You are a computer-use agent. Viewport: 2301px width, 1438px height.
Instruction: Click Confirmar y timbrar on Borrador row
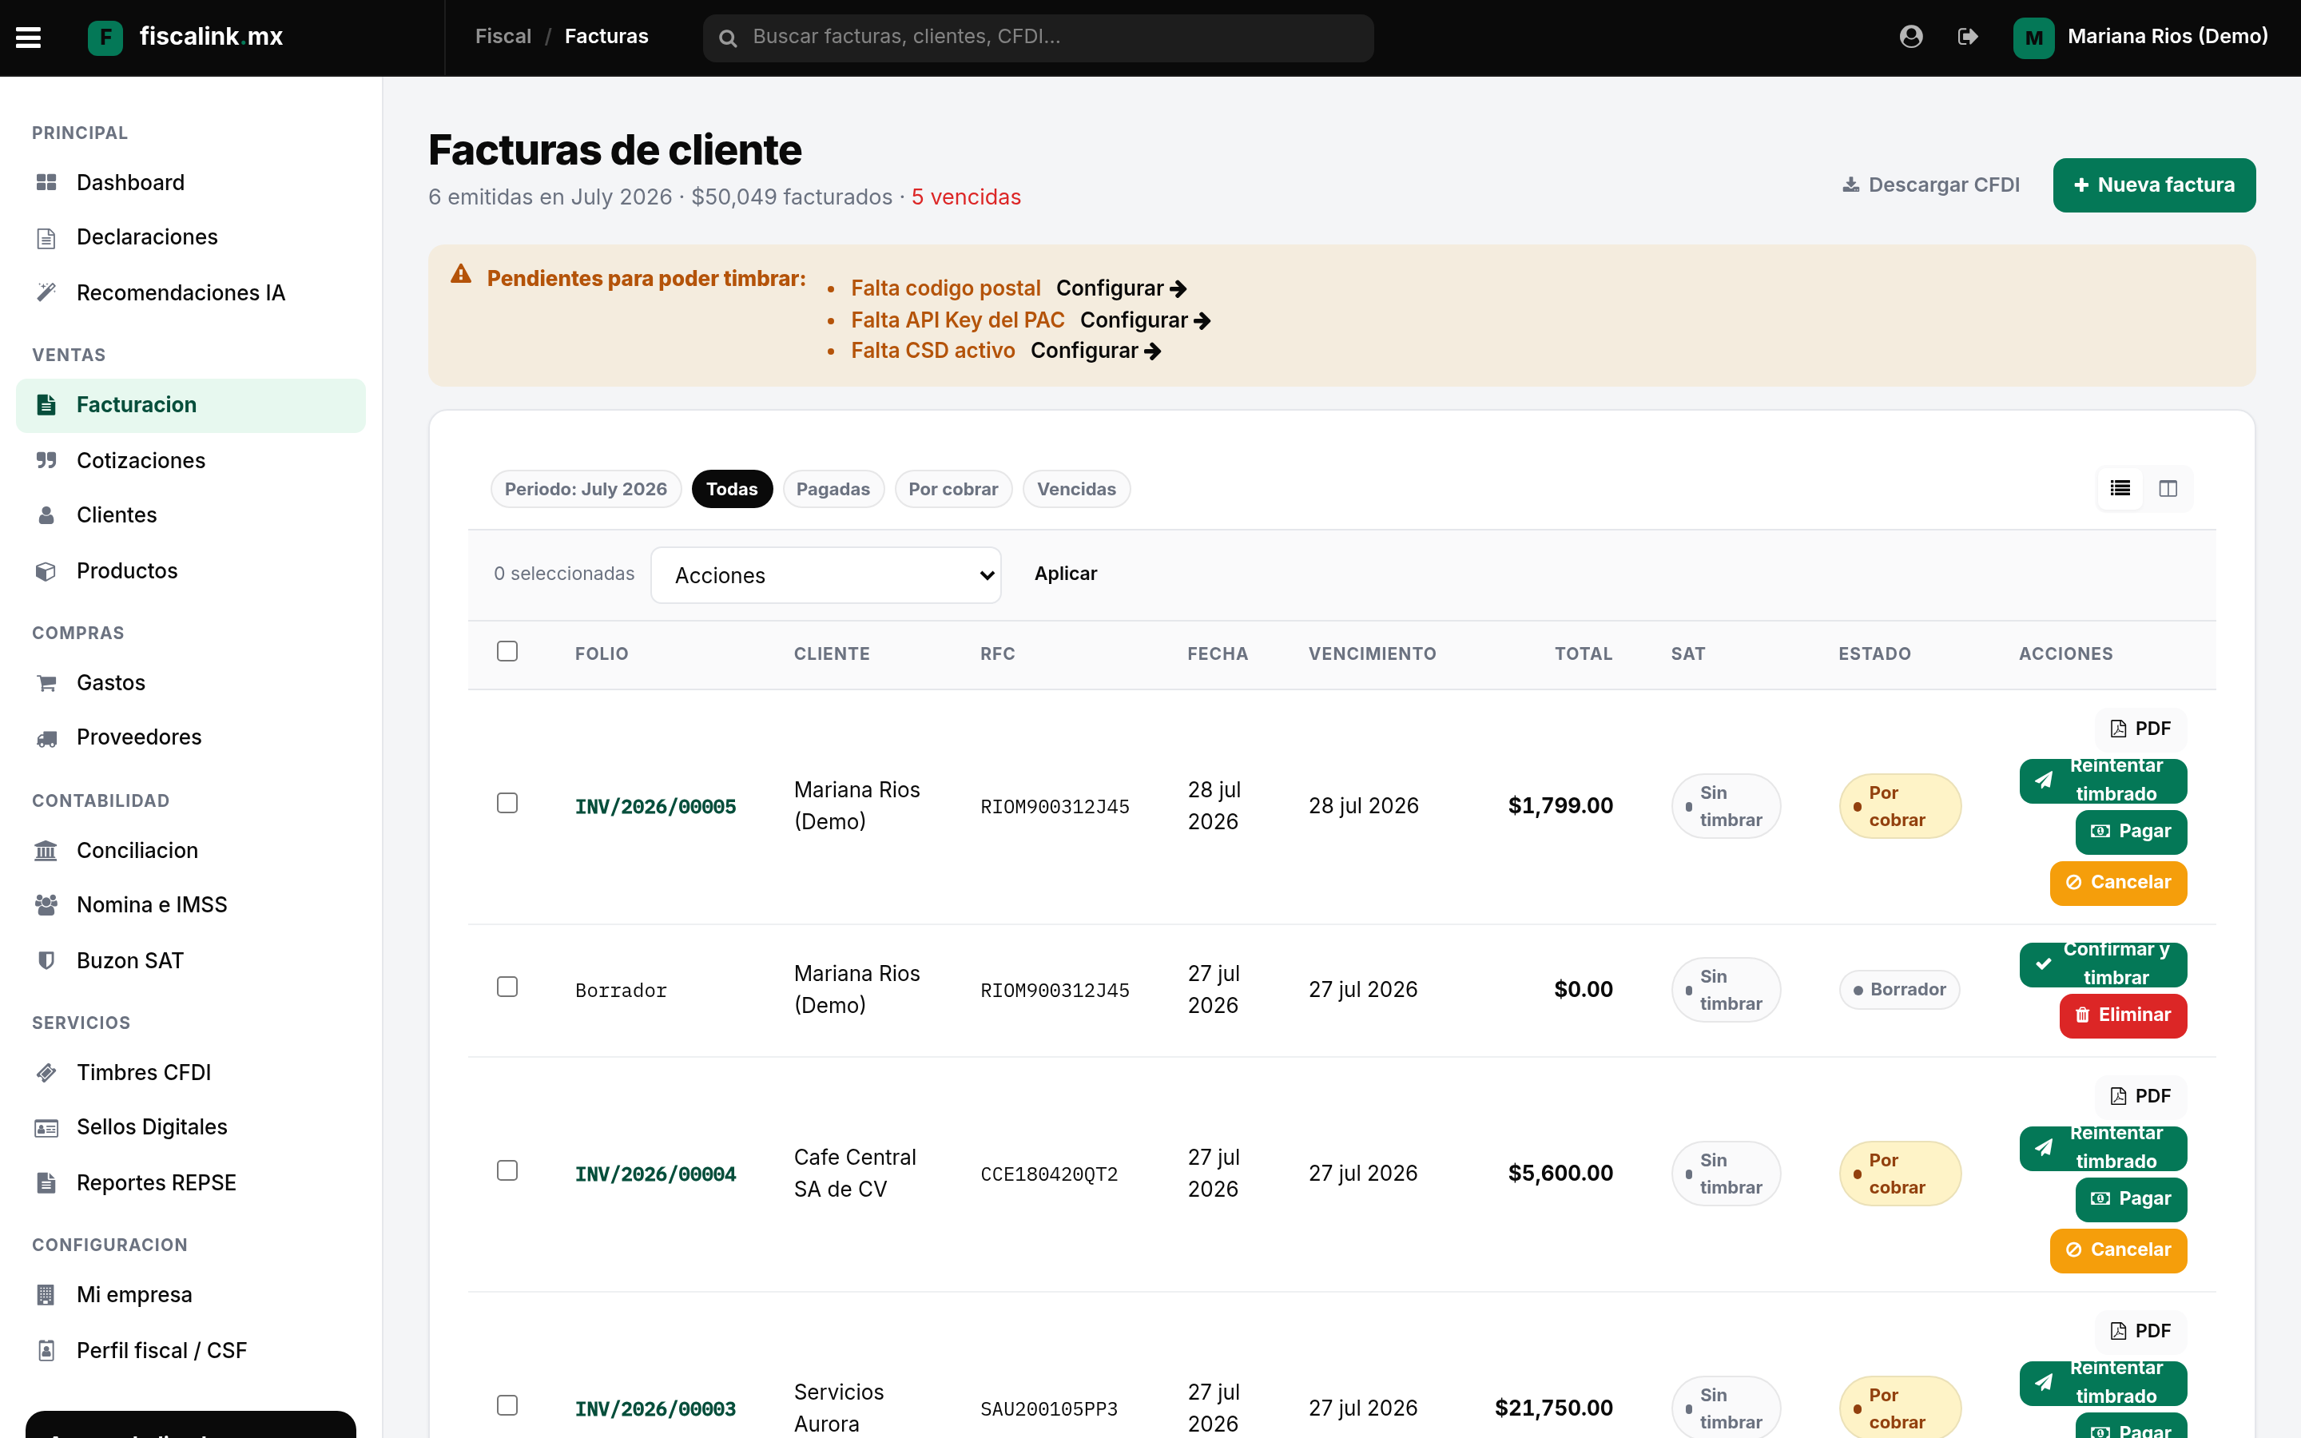[2103, 963]
